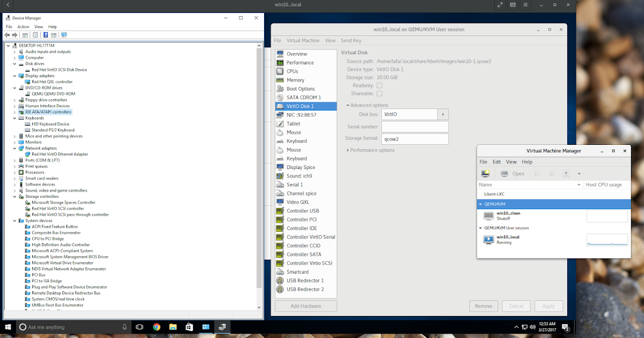Image resolution: width=644 pixels, height=338 pixels.
Task: Select Display Spice in hardware list
Action: pyautogui.click(x=306, y=167)
